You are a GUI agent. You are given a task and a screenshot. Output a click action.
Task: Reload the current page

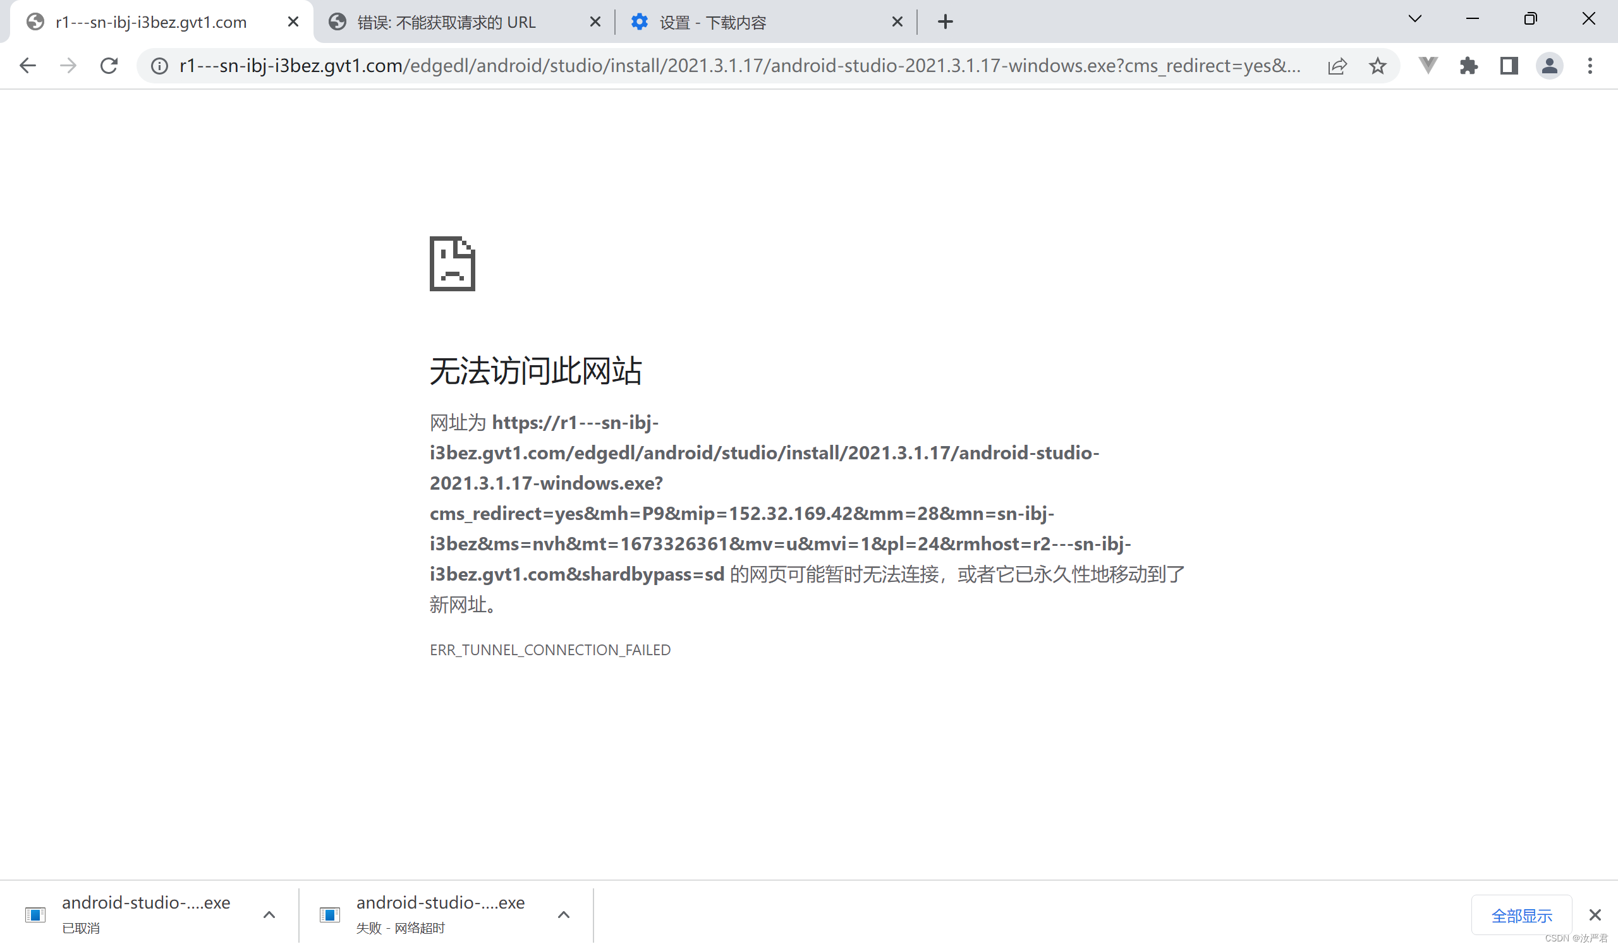click(109, 66)
